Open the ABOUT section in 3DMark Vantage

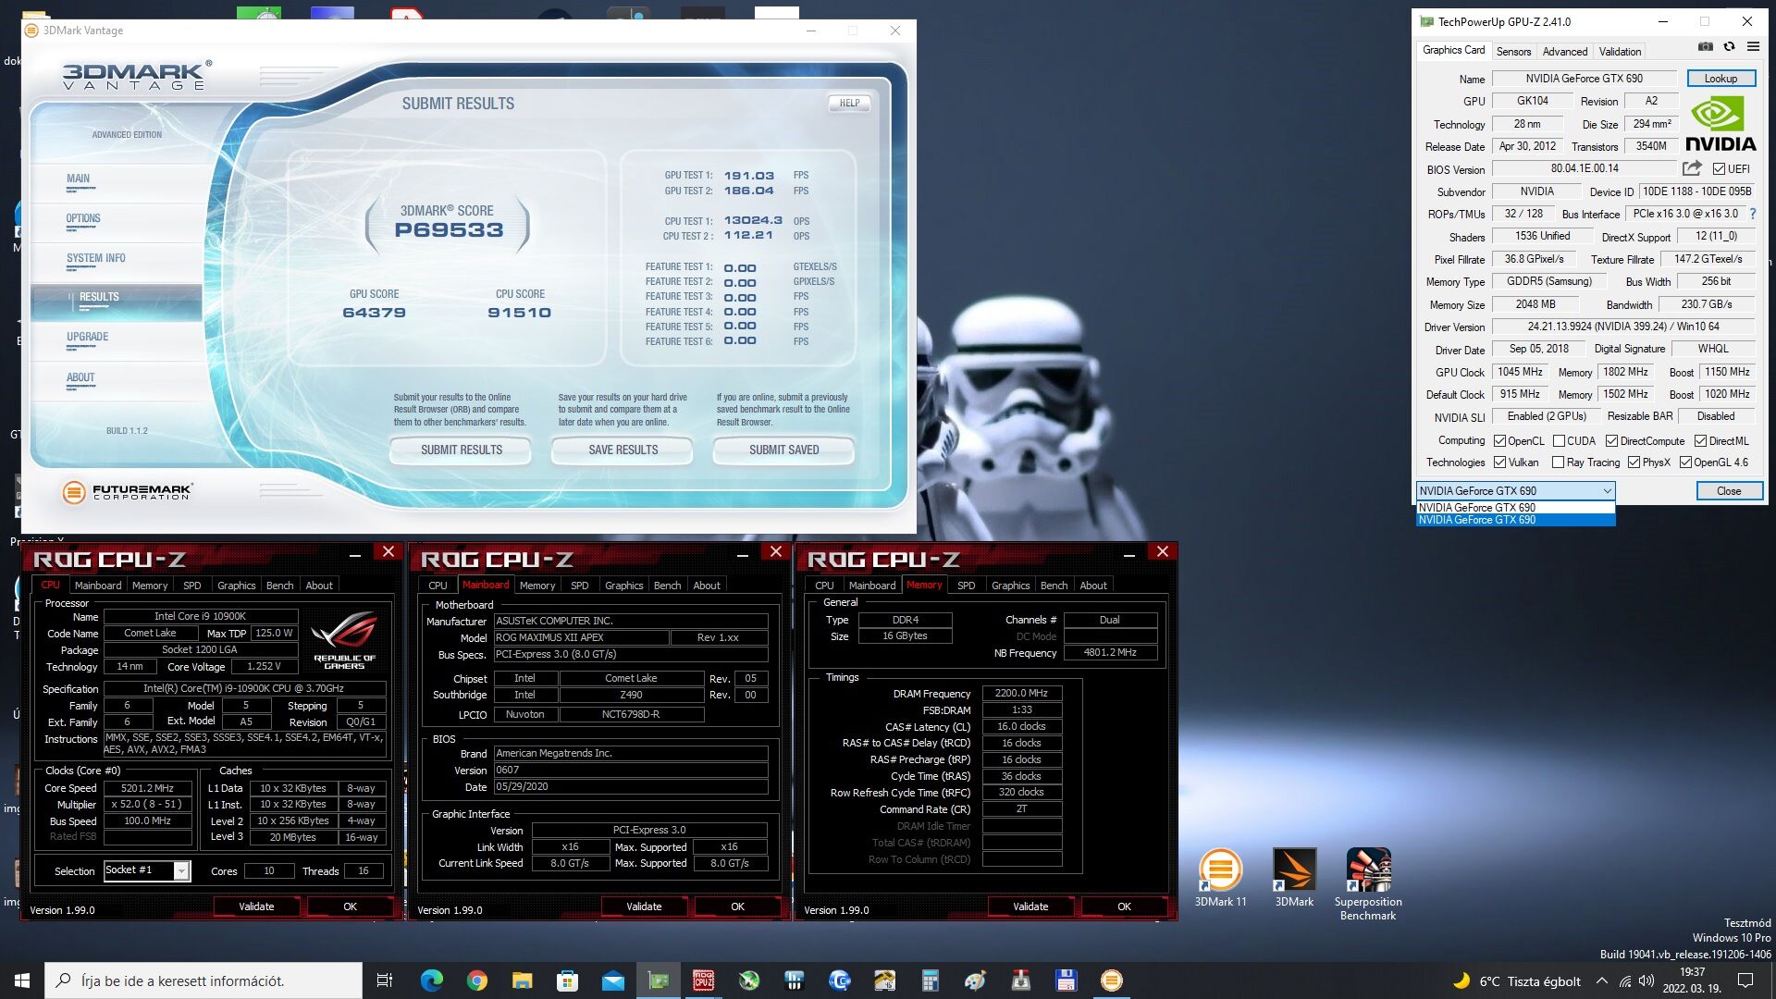[x=80, y=378]
